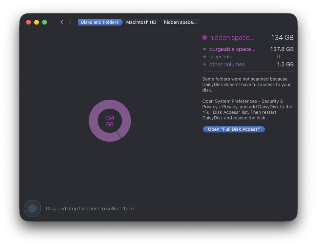Minimize the window with yellow button
The image size is (317, 247).
pos(36,22)
